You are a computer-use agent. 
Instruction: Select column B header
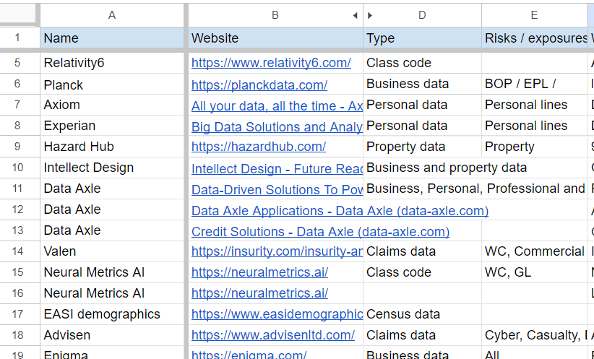[x=275, y=15]
